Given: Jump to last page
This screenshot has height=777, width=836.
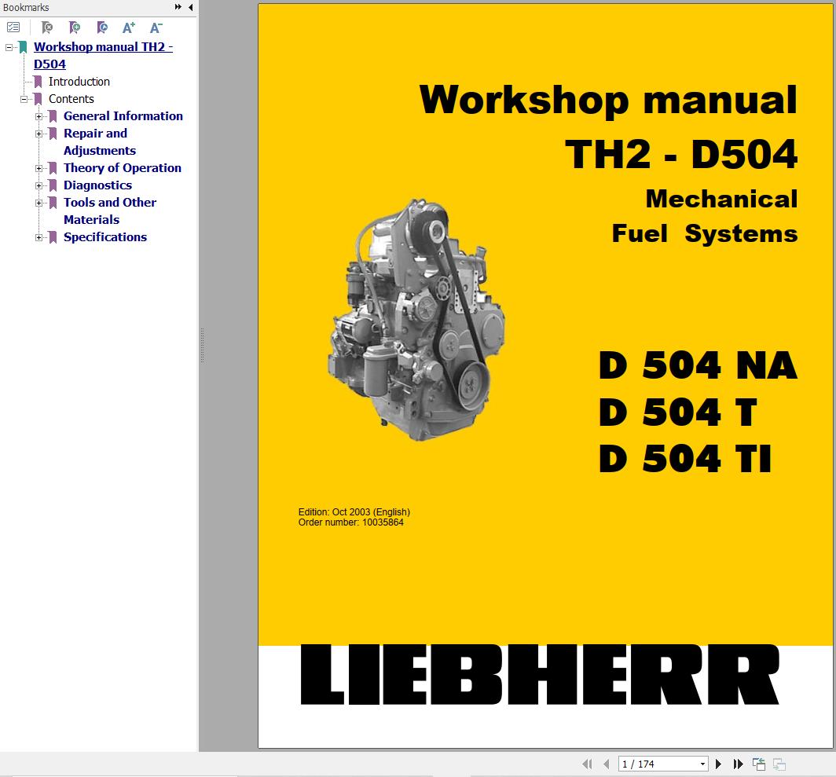Looking at the screenshot, I should [x=738, y=764].
